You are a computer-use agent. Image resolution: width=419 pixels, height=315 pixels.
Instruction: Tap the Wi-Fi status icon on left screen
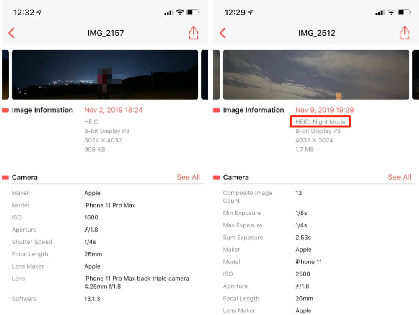point(180,12)
